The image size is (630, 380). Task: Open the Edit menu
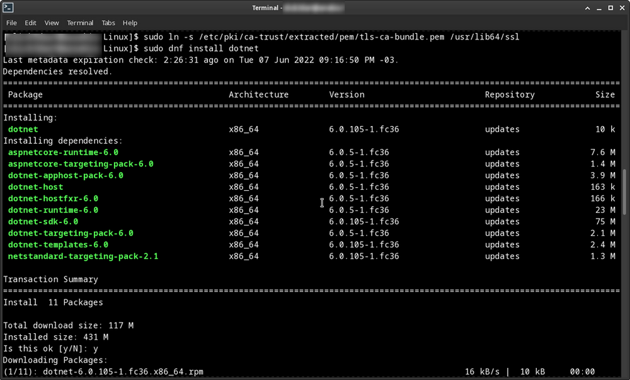click(x=30, y=23)
